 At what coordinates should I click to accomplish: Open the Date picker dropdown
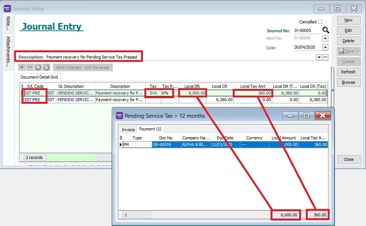(x=325, y=47)
